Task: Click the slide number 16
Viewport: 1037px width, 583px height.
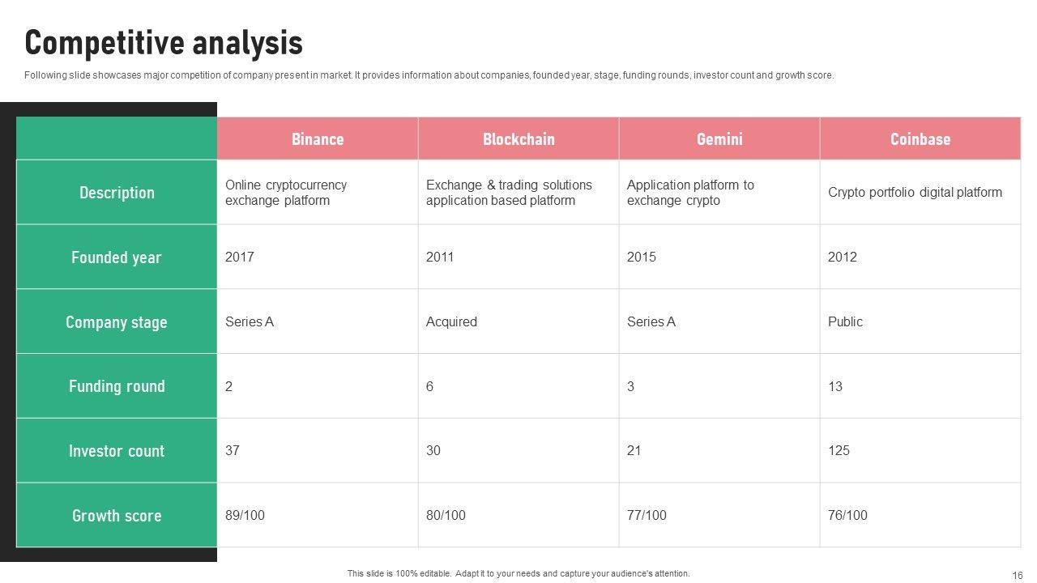Action: pyautogui.click(x=1018, y=576)
